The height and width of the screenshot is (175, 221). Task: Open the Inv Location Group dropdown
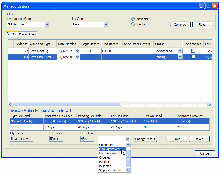point(47,24)
